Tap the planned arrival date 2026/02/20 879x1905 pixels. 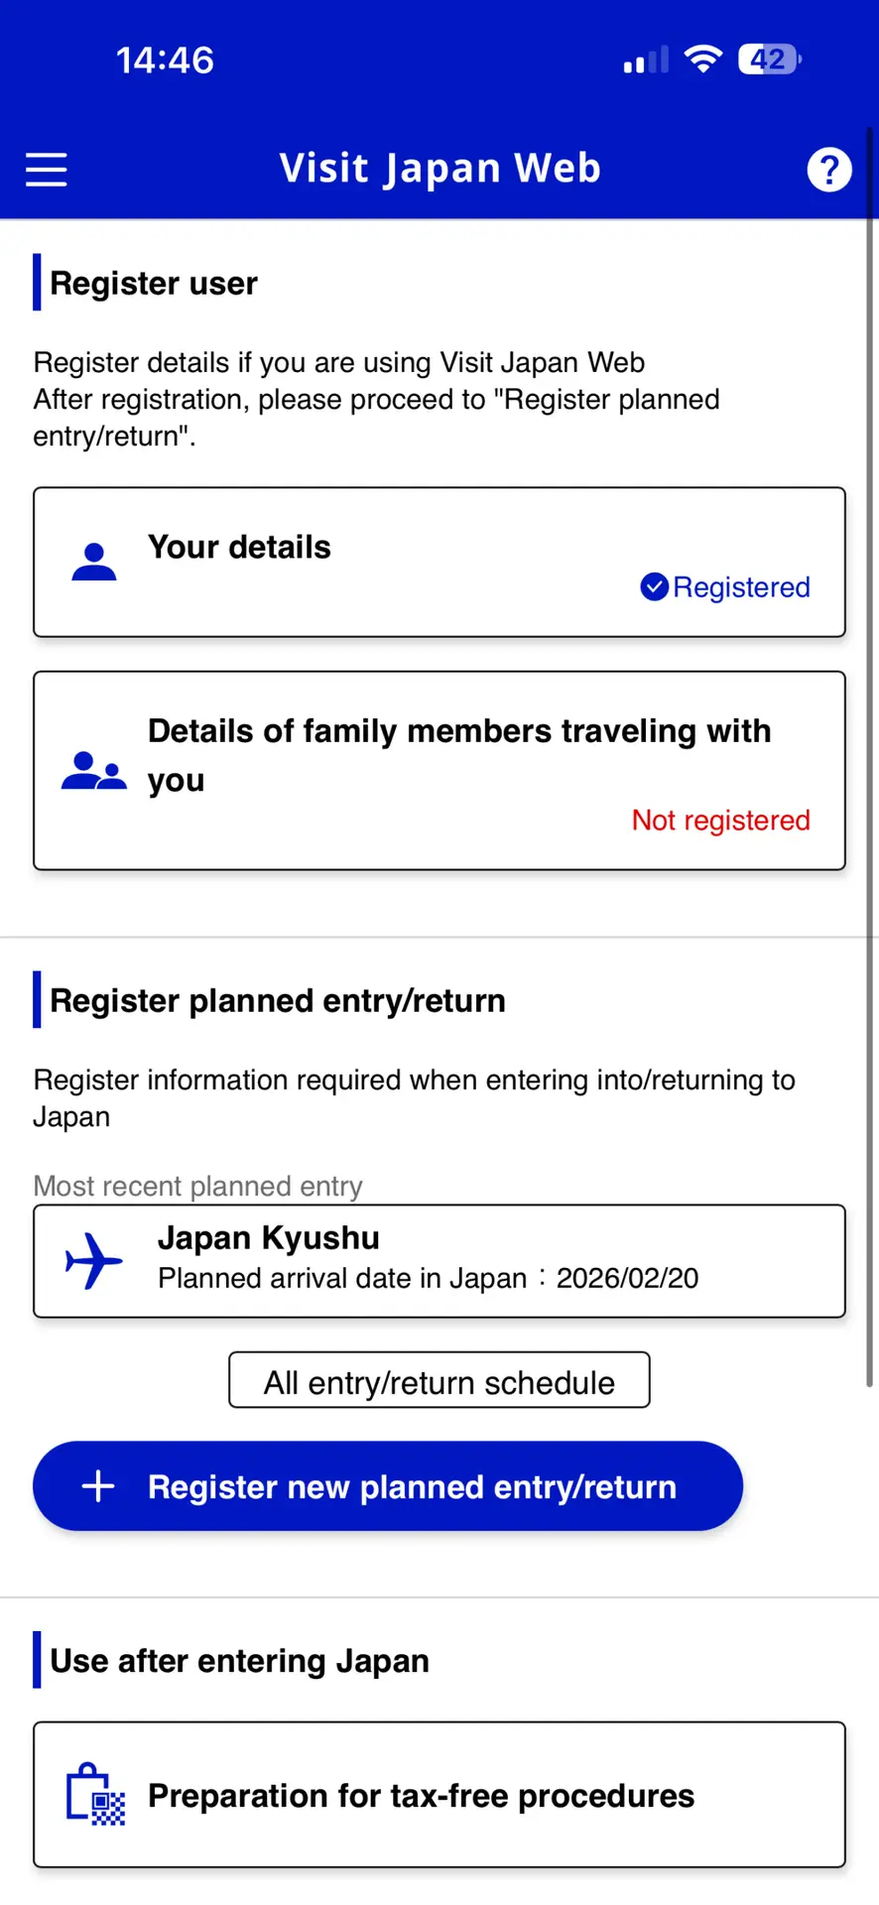coord(627,1278)
